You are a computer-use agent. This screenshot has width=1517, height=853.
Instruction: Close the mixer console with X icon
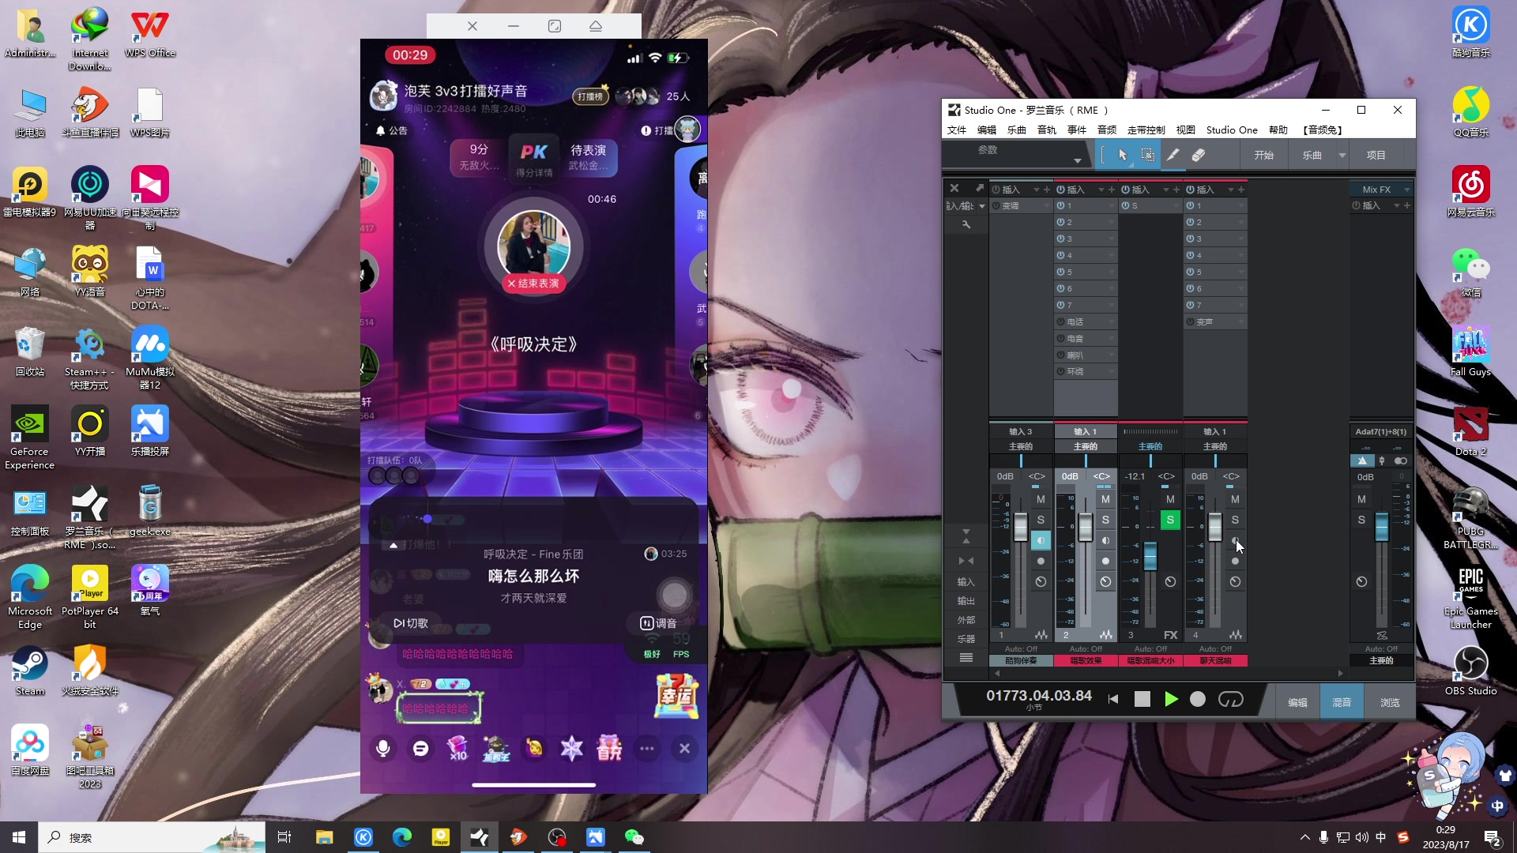point(954,189)
